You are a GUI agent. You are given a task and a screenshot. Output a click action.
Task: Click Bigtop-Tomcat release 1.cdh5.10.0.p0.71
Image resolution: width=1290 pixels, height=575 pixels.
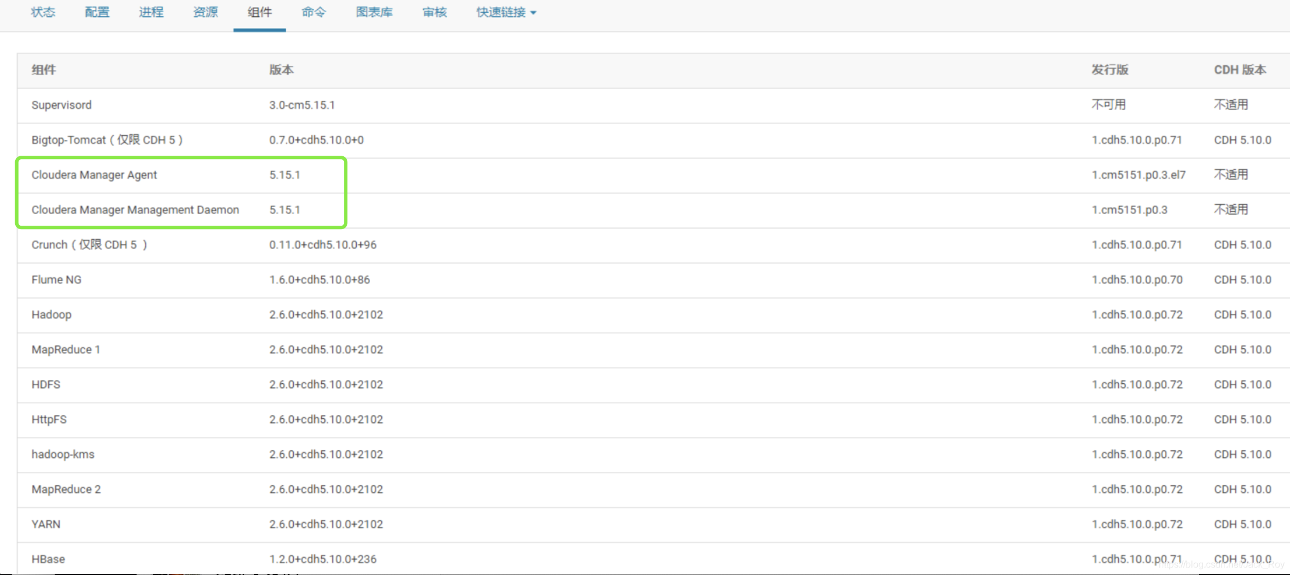click(1137, 140)
